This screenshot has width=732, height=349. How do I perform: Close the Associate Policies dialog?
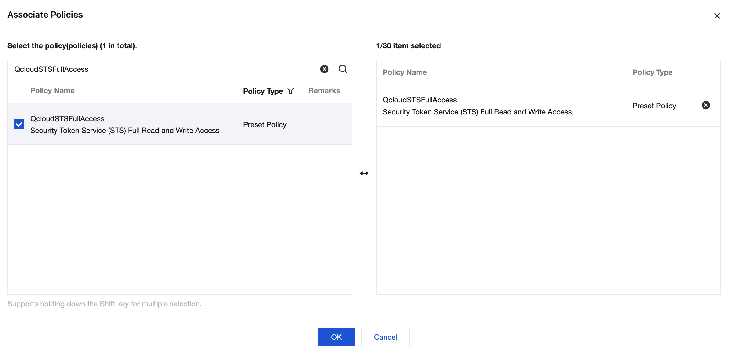[717, 16]
